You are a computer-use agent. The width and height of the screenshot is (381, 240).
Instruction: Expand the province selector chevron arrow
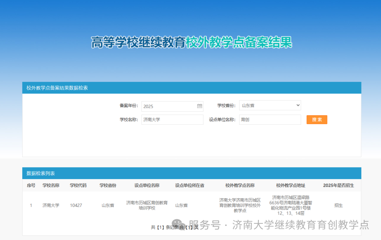297,105
